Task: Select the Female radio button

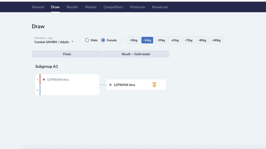Action: click(103, 40)
